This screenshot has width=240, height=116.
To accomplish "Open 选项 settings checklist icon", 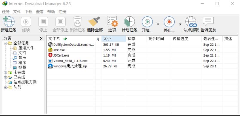I will click(113, 21).
